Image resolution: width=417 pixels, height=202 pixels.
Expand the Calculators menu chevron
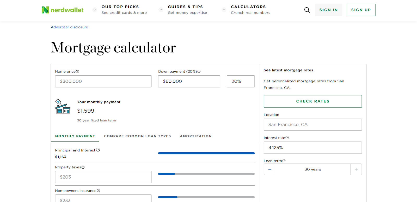224,10
